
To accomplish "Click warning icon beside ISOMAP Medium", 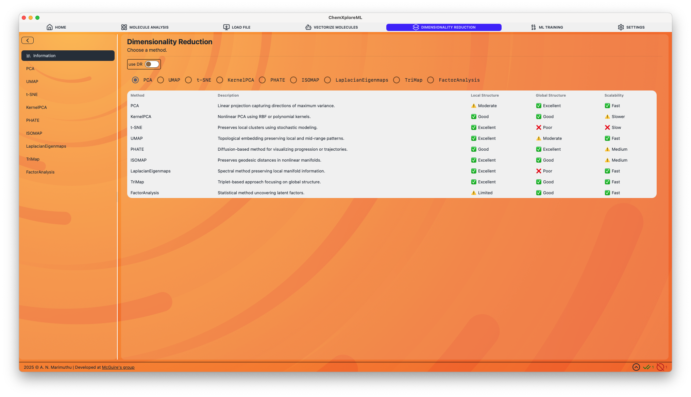I will [607, 160].
